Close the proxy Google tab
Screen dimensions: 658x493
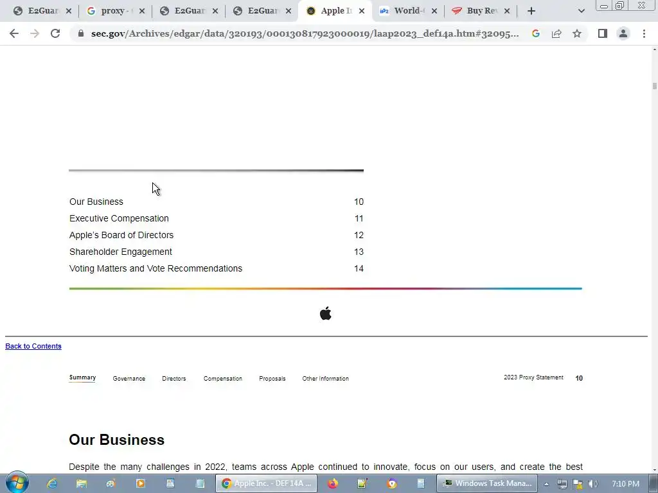pos(142,12)
